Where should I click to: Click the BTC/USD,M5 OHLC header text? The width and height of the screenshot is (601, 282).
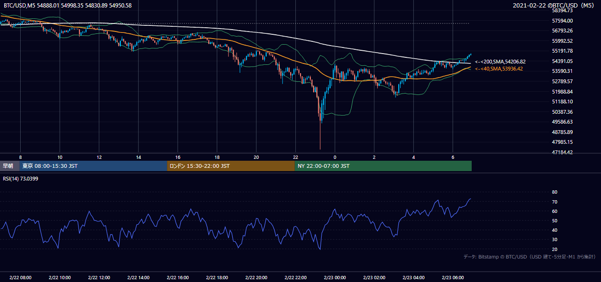(x=68, y=5)
